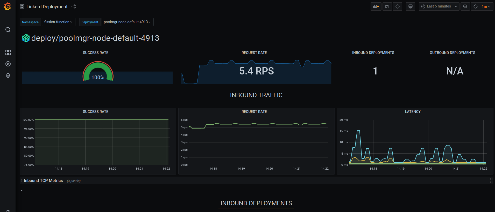Open the Last 5 minutes time picker
Screen dimensions: 495x212
(439, 6)
